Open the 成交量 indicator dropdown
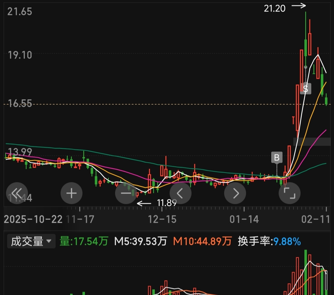Screen dimensions: 334x295 coord(31,241)
